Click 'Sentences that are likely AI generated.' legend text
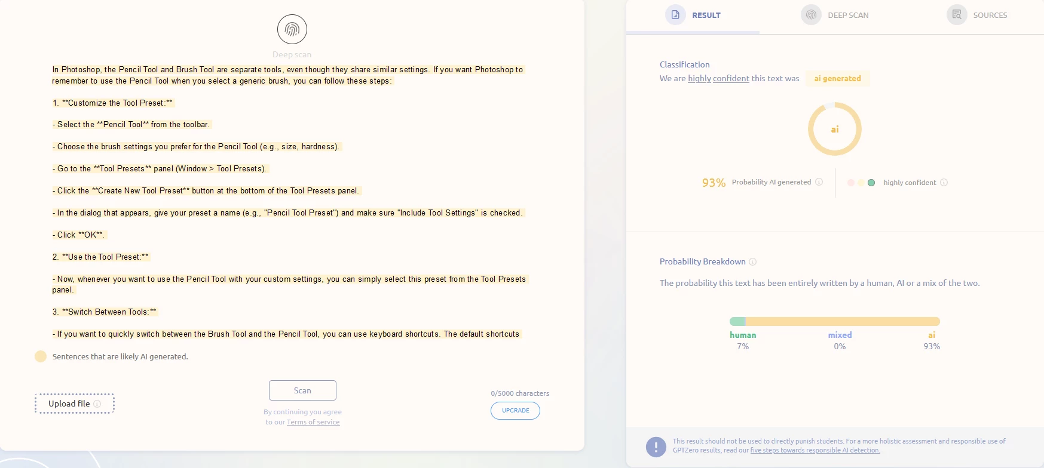 click(x=120, y=356)
